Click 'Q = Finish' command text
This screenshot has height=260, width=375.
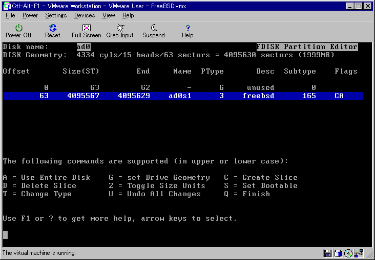tap(247, 194)
